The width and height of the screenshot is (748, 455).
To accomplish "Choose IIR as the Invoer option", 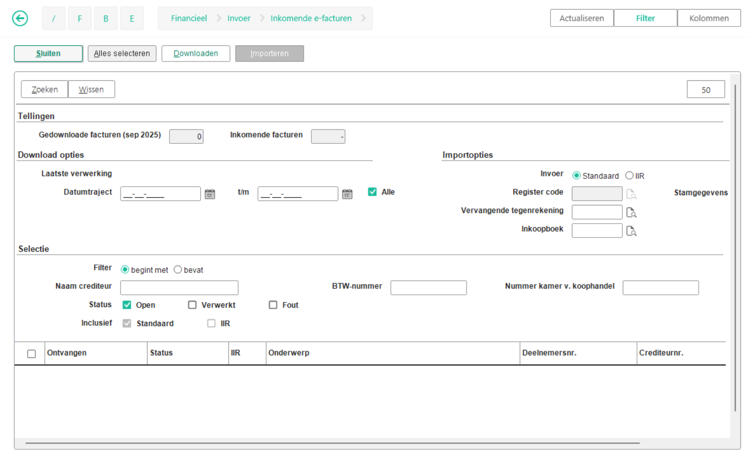I will [629, 175].
